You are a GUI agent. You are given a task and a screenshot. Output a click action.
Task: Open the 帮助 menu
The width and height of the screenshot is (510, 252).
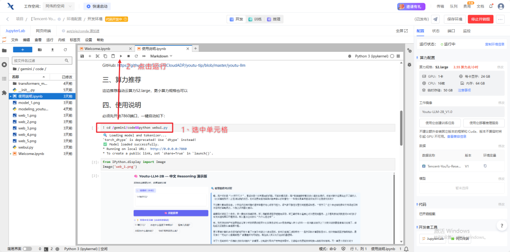pyautogui.click(x=100, y=40)
